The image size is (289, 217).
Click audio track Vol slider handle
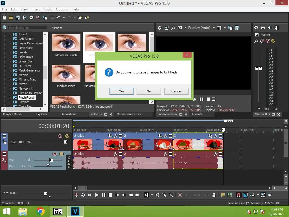(x=51, y=160)
